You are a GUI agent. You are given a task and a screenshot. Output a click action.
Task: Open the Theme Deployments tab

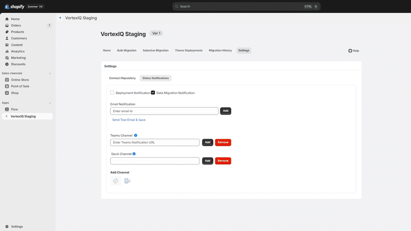click(x=189, y=51)
